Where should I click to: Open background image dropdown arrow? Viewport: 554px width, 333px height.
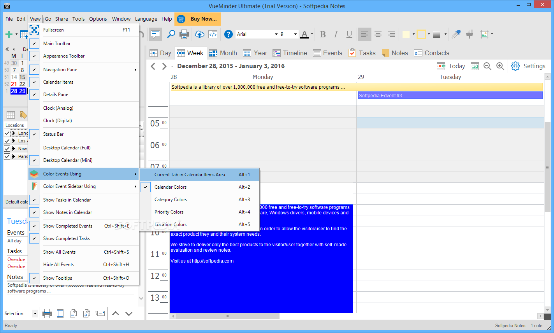pyautogui.click(x=492, y=34)
